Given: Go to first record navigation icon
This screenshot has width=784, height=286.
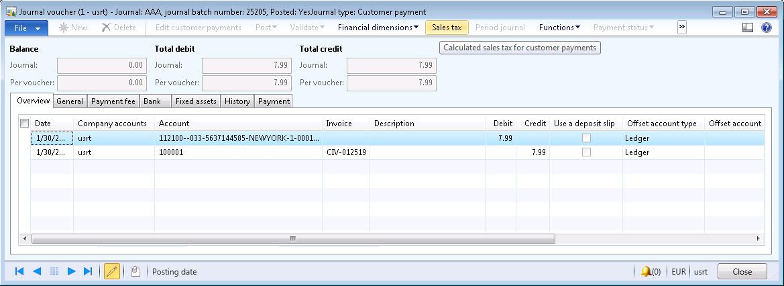Looking at the screenshot, I should click(x=19, y=271).
